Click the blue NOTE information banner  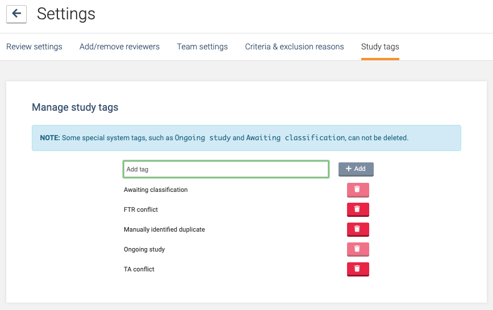pyautogui.click(x=246, y=138)
